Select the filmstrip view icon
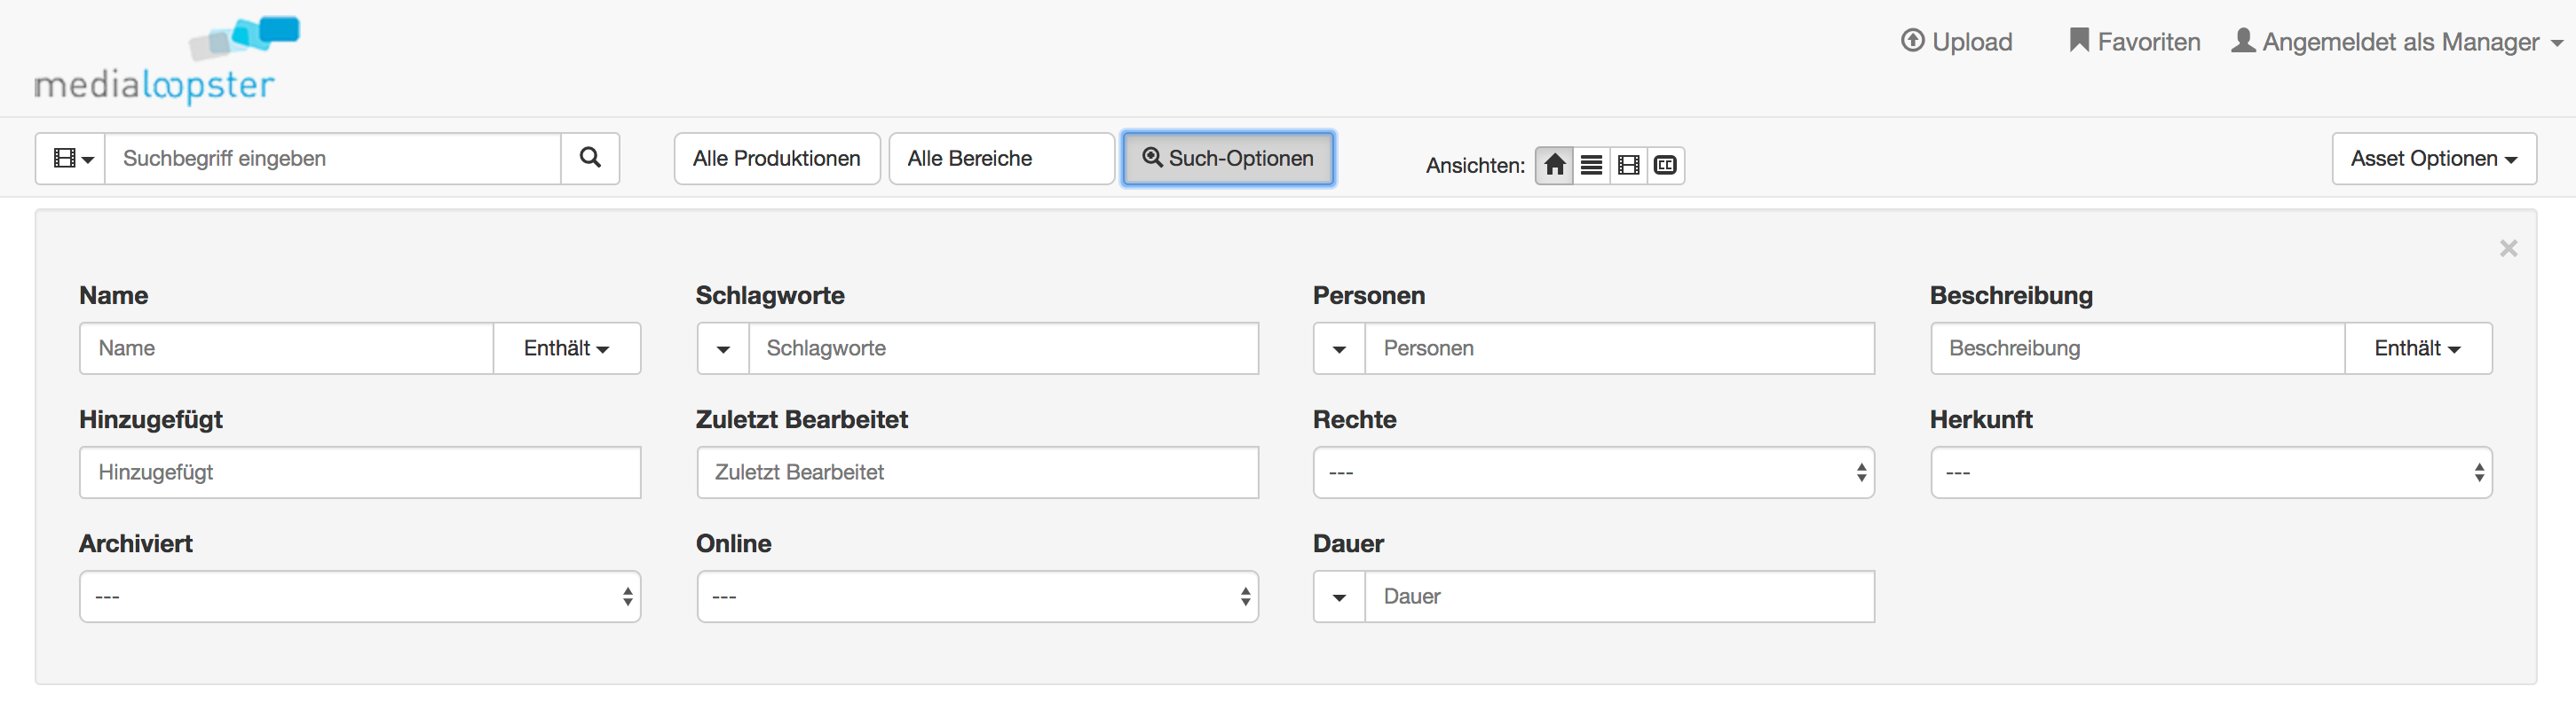This screenshot has width=2576, height=710. 1628,165
